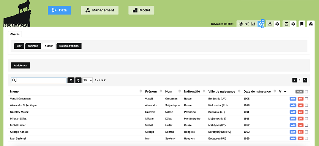Viewport: 319px width, 146px height.
Task: Open the chronological bar chart visualisation icon
Action: pyautogui.click(x=253, y=24)
